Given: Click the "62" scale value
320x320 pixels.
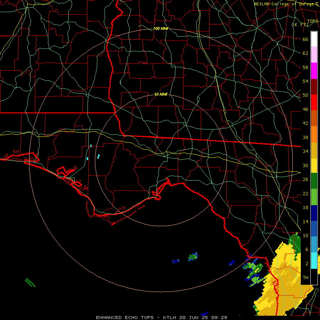Looking at the screenshot, I should [305, 53].
